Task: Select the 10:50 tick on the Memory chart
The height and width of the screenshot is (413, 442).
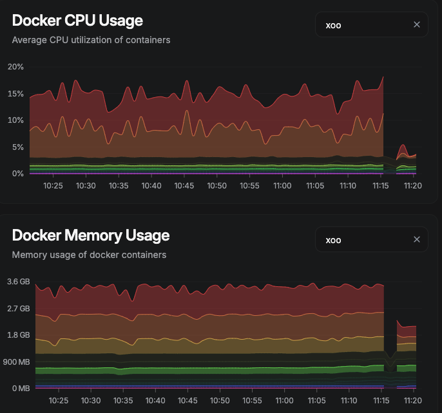Action: point(220,400)
